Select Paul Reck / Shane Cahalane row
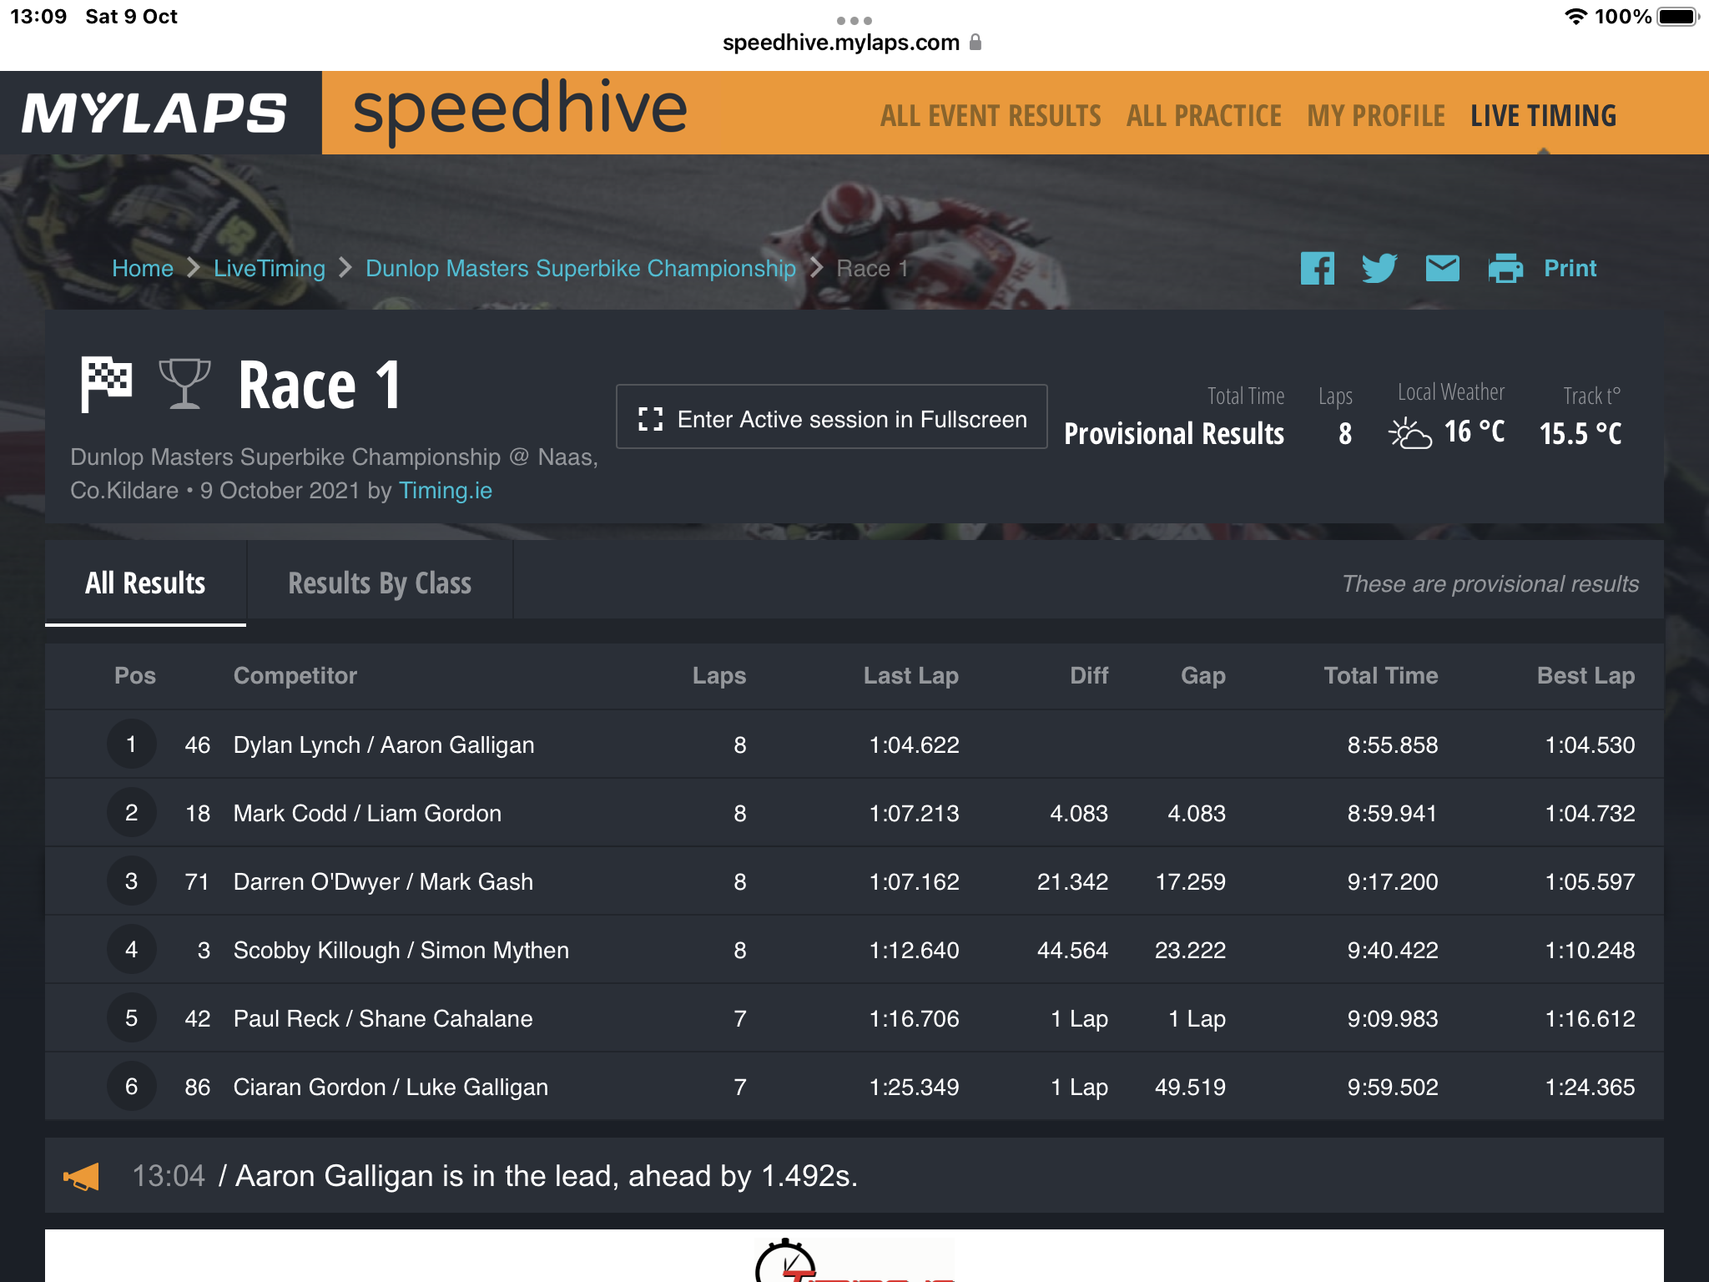1709x1282 pixels. tap(854, 1018)
